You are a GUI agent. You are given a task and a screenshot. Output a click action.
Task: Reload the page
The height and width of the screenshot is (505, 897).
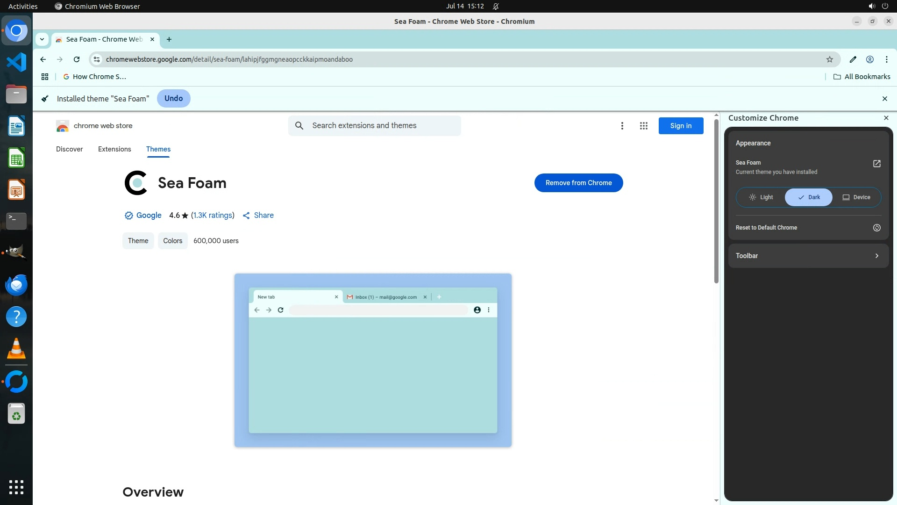point(77,59)
